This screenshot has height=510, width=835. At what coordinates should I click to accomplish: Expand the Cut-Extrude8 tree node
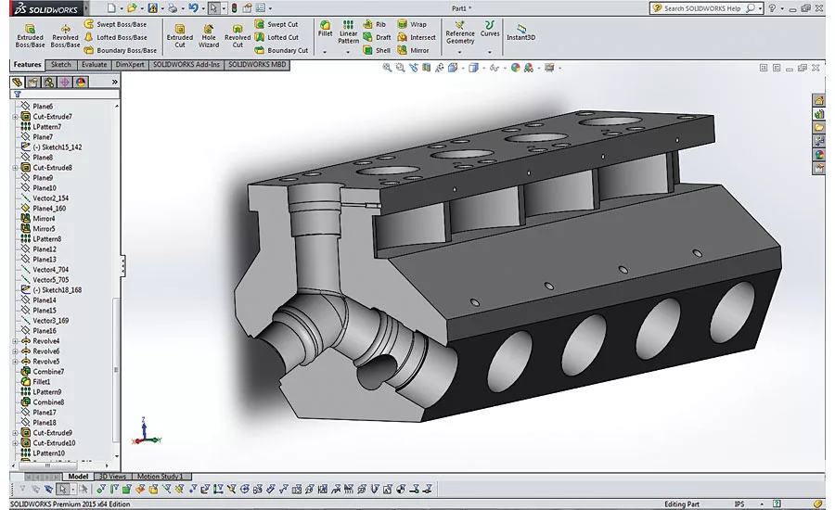(15, 168)
